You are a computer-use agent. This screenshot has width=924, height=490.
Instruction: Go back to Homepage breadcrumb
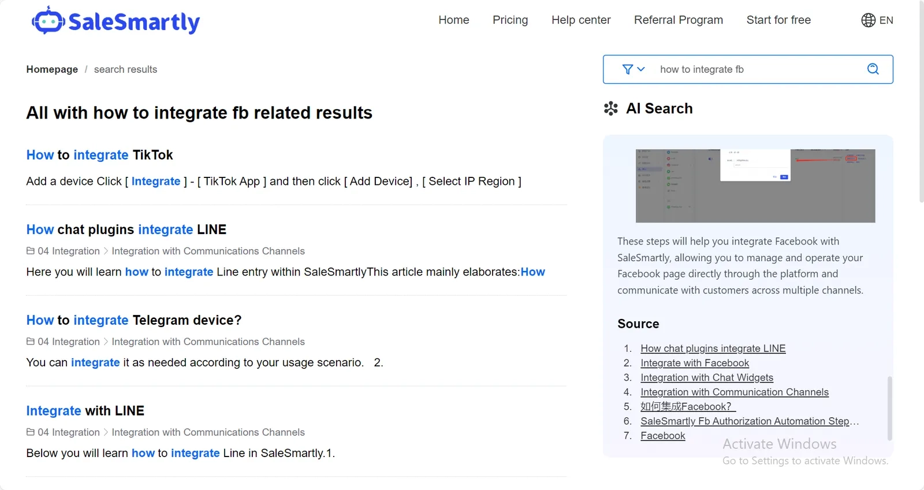tap(52, 69)
